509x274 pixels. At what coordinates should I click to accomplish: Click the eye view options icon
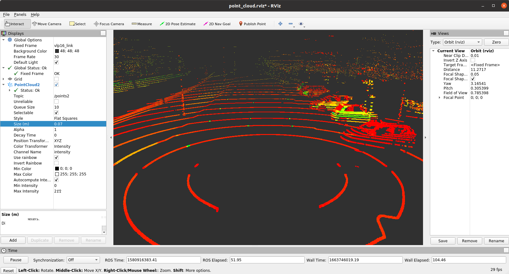click(301, 24)
